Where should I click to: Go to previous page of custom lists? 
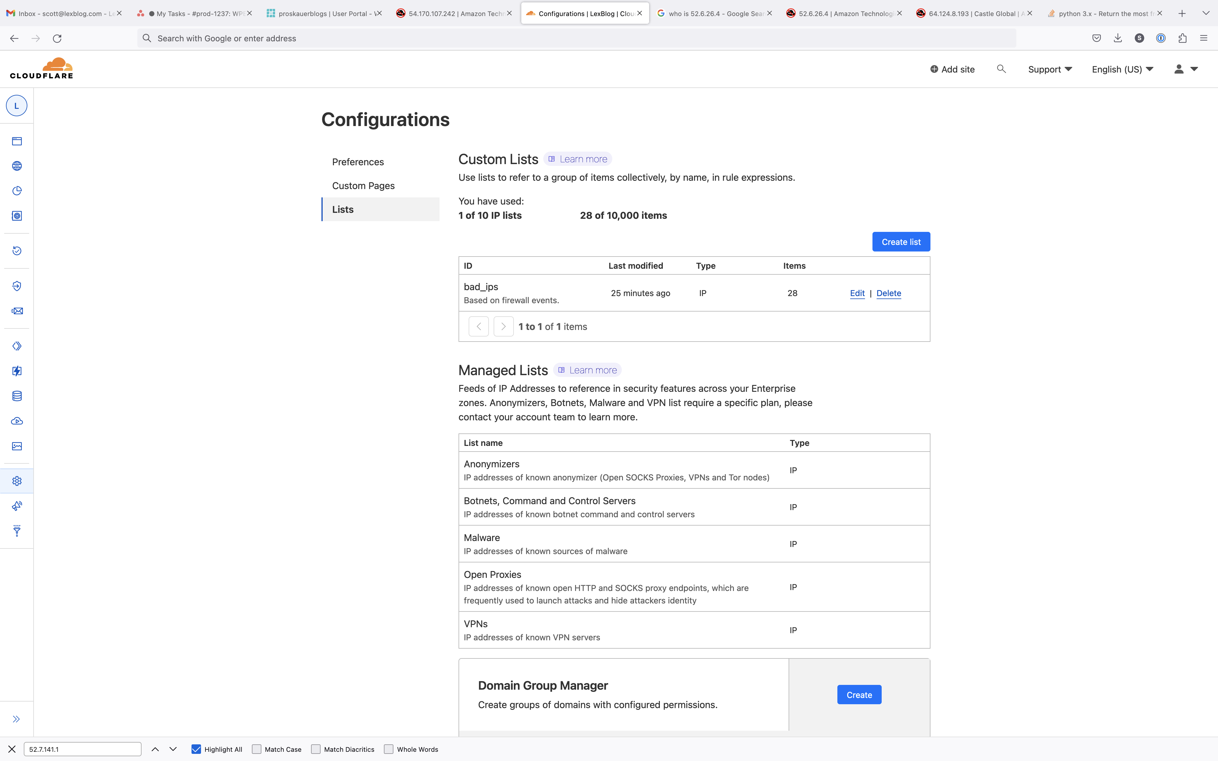pyautogui.click(x=479, y=327)
